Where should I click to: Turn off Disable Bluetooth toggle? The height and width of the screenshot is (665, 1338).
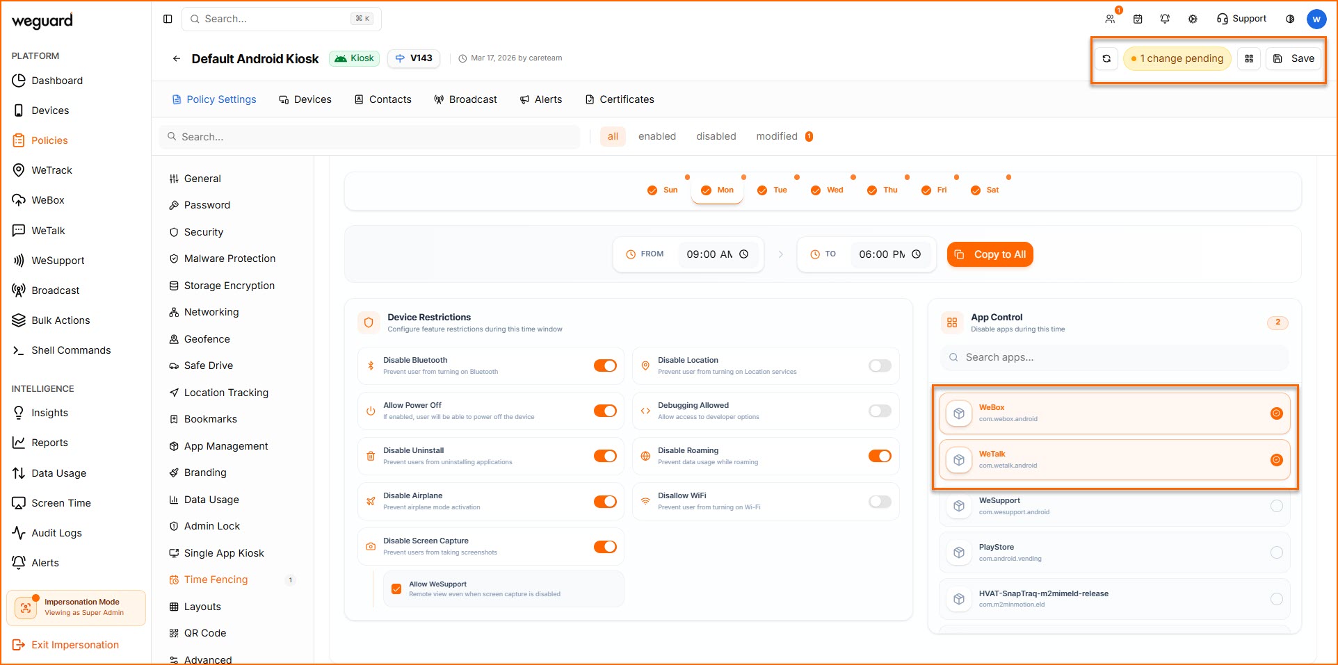click(605, 366)
